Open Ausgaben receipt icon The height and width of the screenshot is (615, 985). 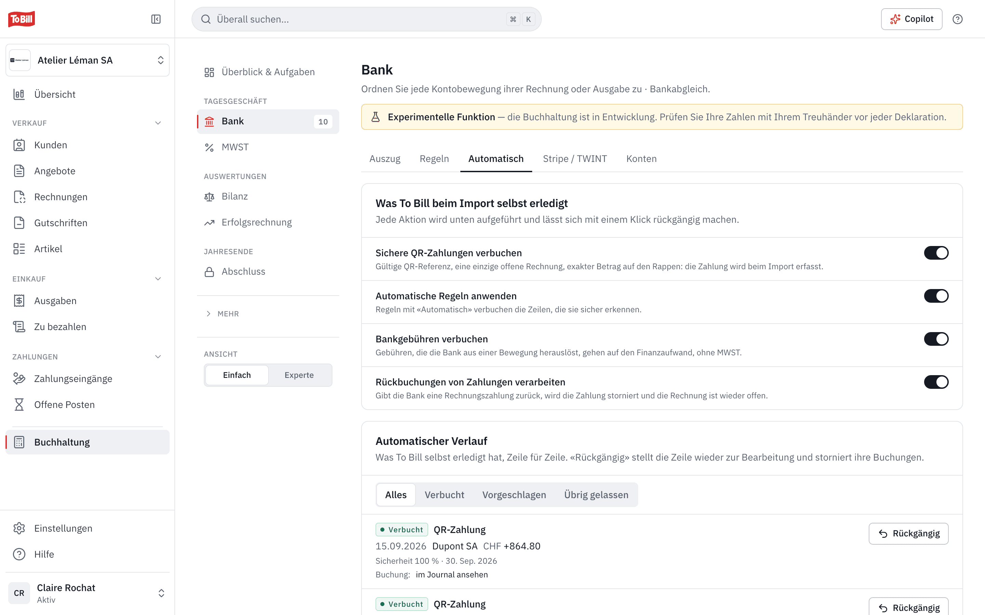coord(19,301)
